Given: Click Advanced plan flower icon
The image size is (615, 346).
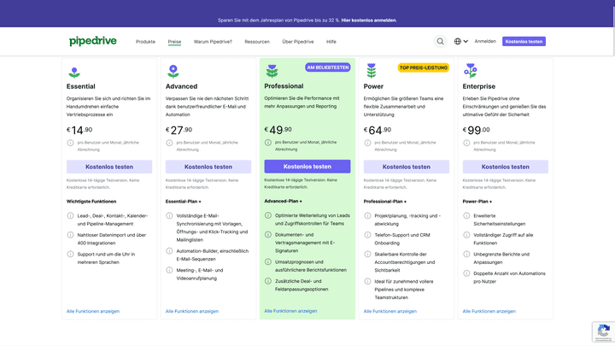Looking at the screenshot, I should pos(173,72).
